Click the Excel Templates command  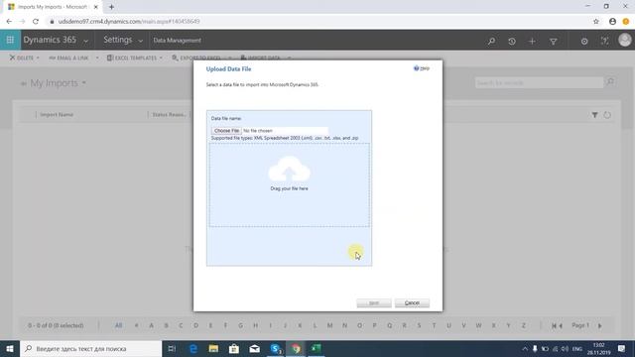click(132, 58)
